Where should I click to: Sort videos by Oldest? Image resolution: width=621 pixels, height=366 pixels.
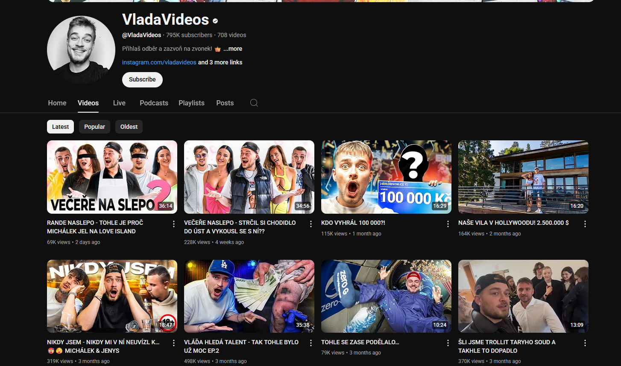pos(129,127)
